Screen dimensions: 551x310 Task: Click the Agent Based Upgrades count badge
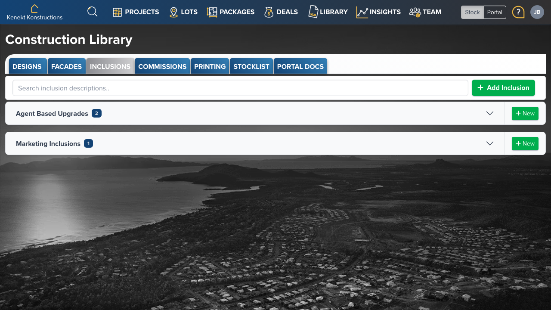coord(96,113)
